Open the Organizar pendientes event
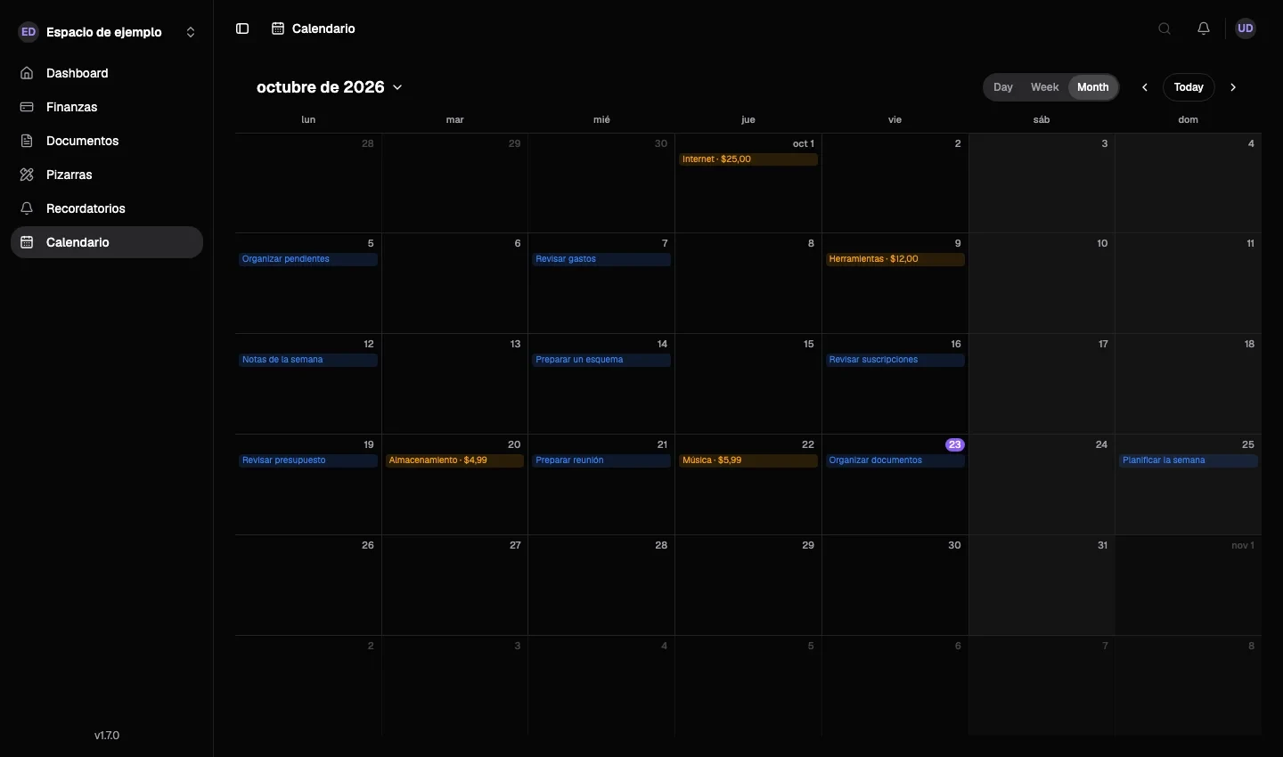The width and height of the screenshot is (1283, 757). point(308,259)
